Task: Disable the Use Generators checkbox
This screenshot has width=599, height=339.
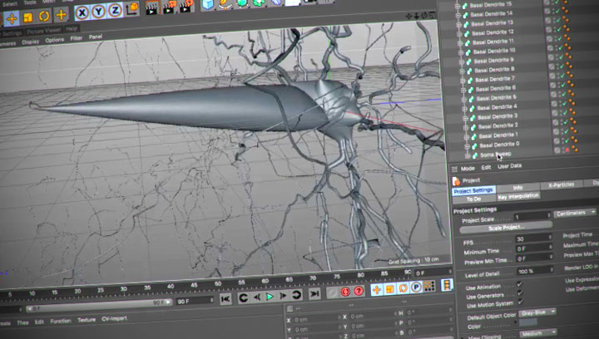Action: 520,294
